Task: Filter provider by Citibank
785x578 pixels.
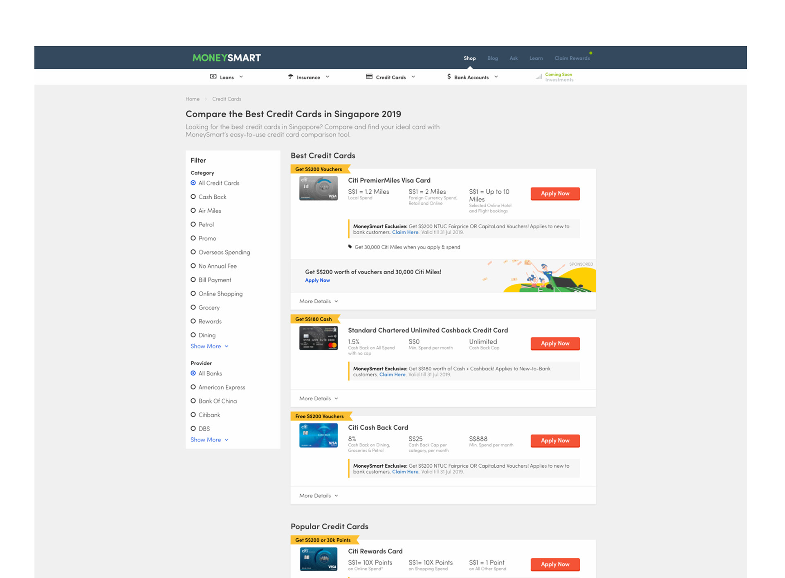Action: point(205,415)
